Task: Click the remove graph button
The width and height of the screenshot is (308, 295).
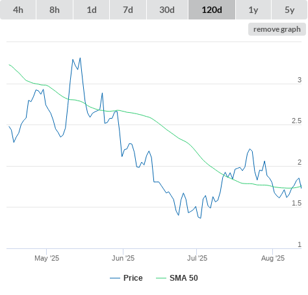Action: (277, 29)
